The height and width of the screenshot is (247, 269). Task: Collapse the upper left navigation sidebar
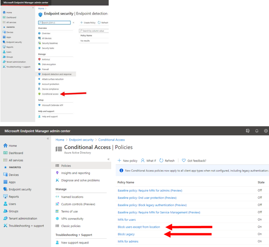tap(33, 8)
